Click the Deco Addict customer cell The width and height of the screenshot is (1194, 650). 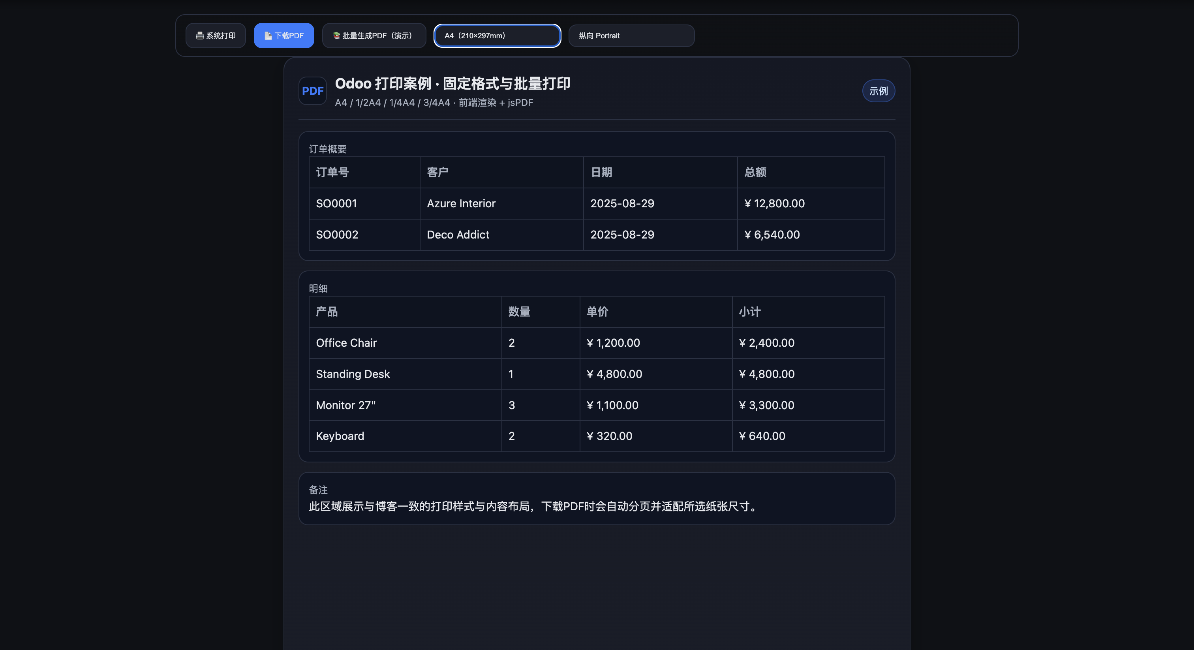click(x=458, y=235)
